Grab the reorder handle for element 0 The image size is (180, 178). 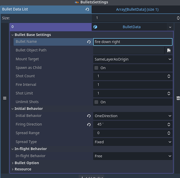click(x=5, y=98)
